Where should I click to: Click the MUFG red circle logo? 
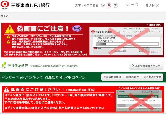point(5,4)
